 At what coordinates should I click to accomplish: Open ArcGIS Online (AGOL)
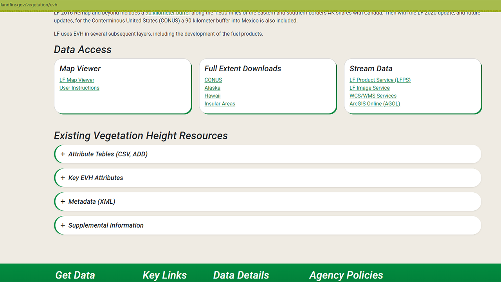pos(375,103)
